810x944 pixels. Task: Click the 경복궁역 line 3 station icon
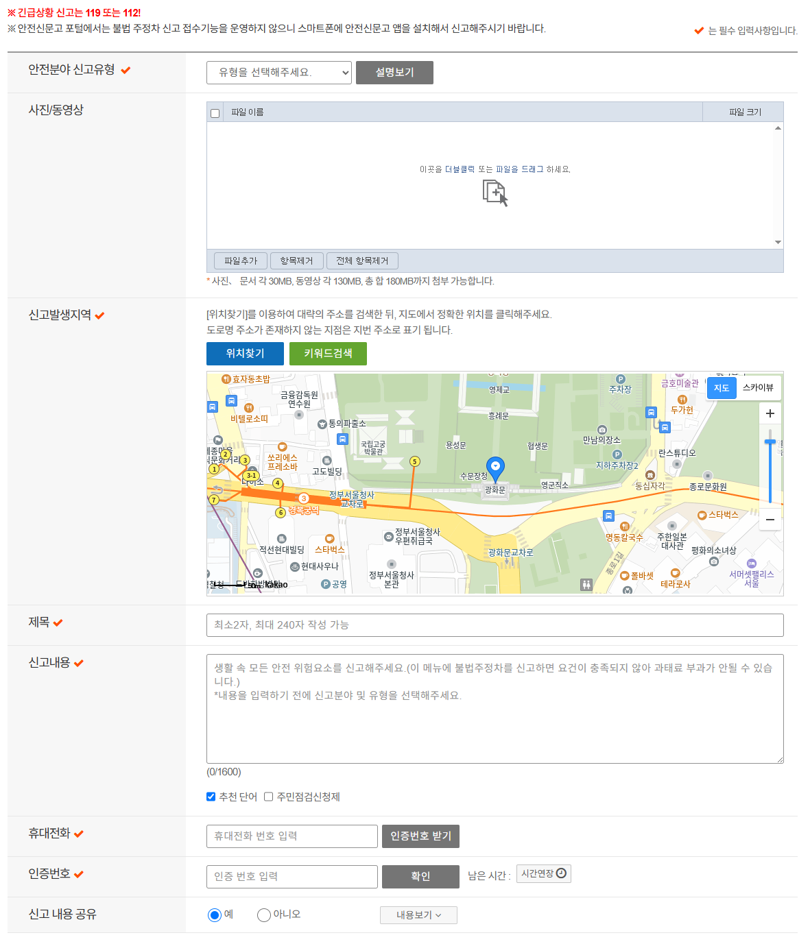click(x=304, y=498)
